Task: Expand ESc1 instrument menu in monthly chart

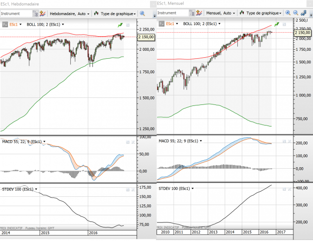Action: [x=177, y=24]
